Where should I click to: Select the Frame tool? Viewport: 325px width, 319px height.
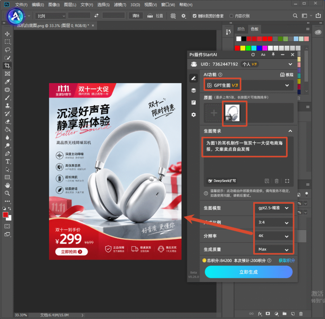(7, 74)
